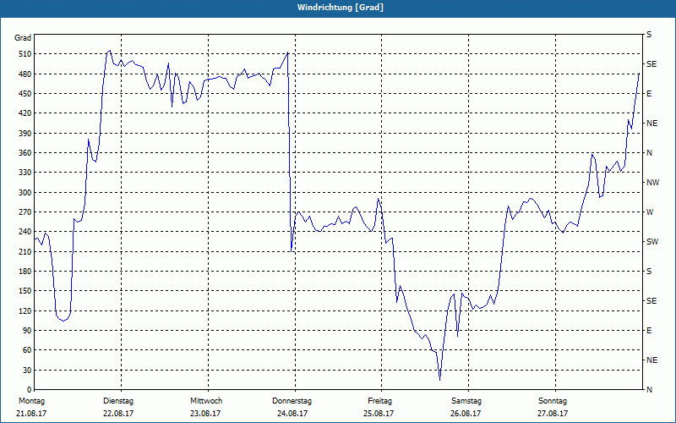Screen dimensions: 676x423
Task: Click the "90" y-axis value
Action: (x=27, y=331)
